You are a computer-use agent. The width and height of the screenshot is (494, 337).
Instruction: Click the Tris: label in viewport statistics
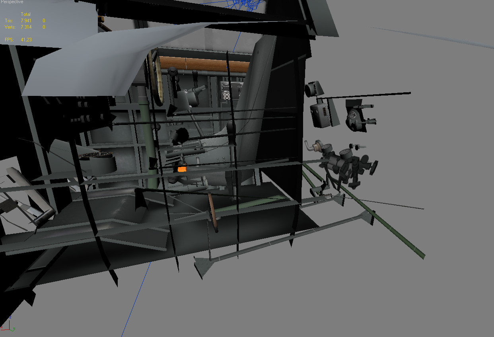9,21
